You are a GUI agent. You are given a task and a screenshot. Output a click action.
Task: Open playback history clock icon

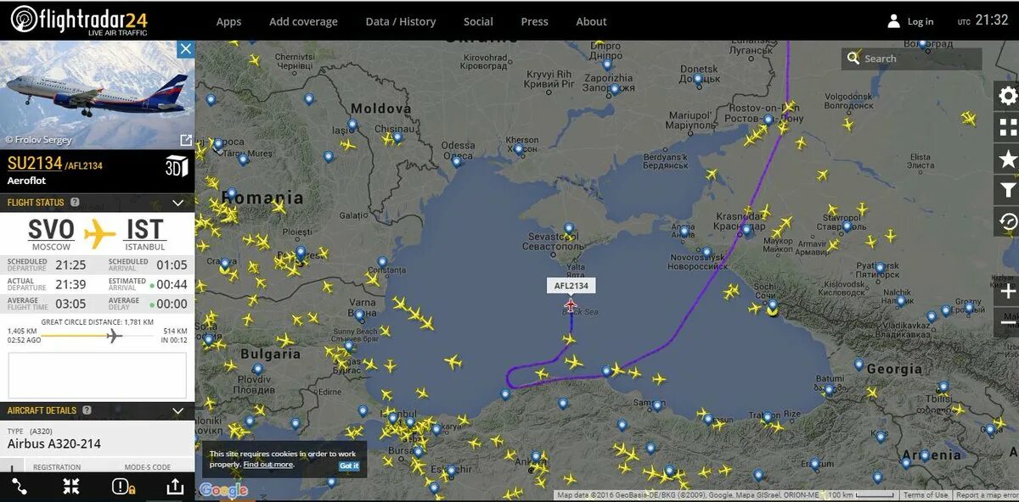pyautogui.click(x=1008, y=221)
